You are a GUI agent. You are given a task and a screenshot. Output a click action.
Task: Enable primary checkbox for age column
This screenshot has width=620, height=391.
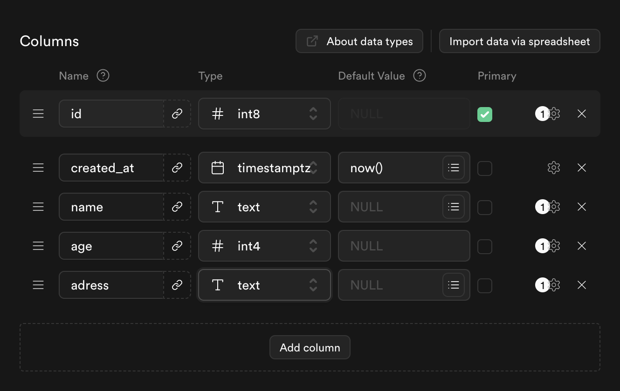485,246
